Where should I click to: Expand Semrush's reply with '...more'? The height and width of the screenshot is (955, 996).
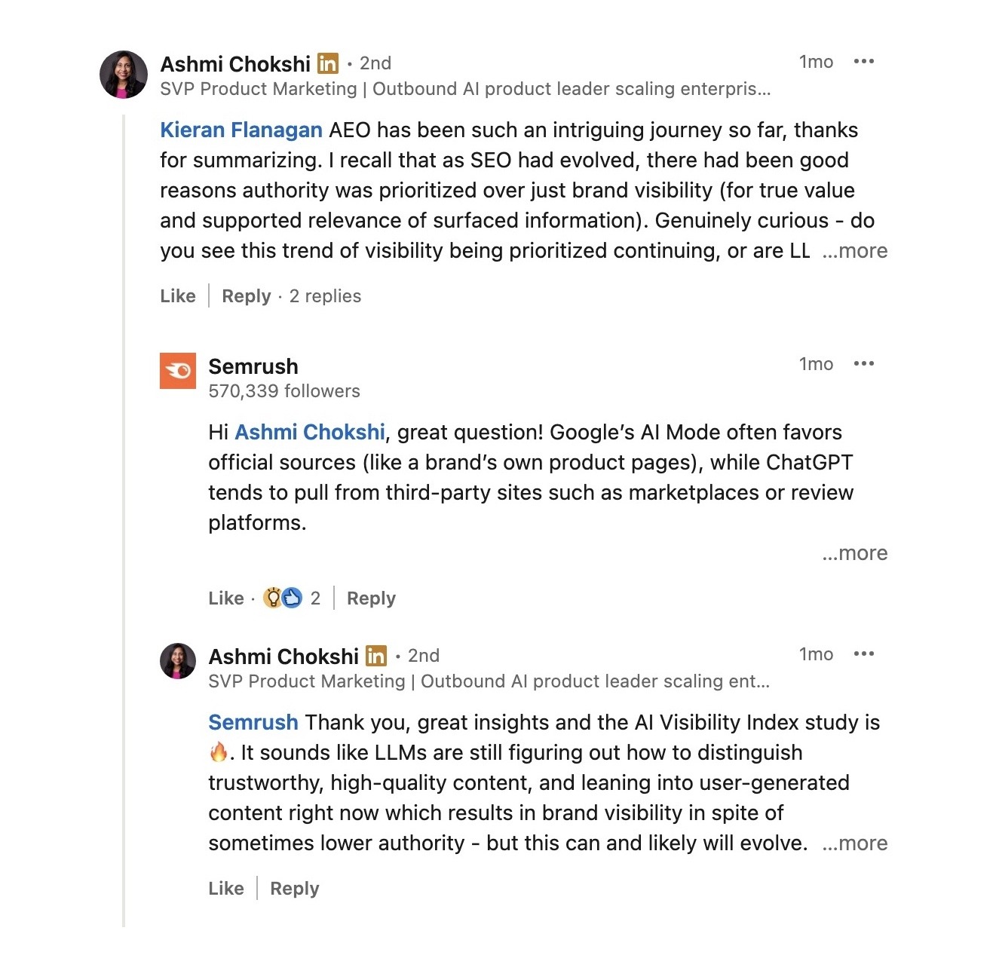point(855,553)
